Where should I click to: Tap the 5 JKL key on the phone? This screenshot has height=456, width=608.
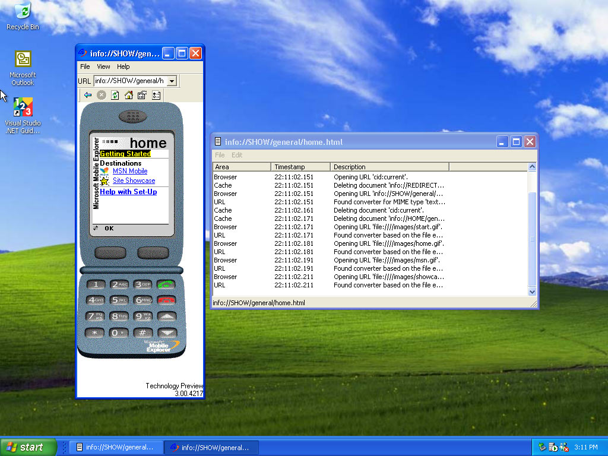(119, 300)
